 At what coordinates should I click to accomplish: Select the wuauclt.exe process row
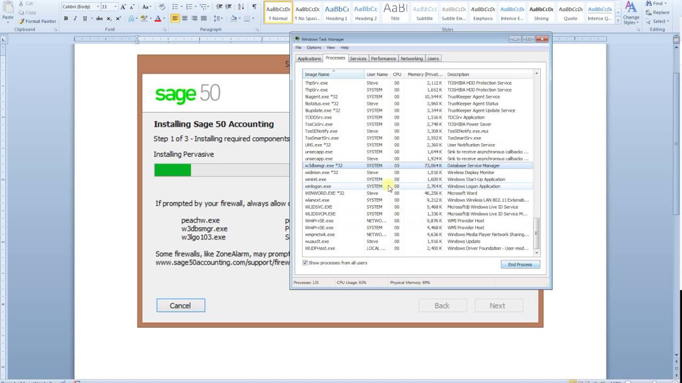pyautogui.click(x=418, y=242)
